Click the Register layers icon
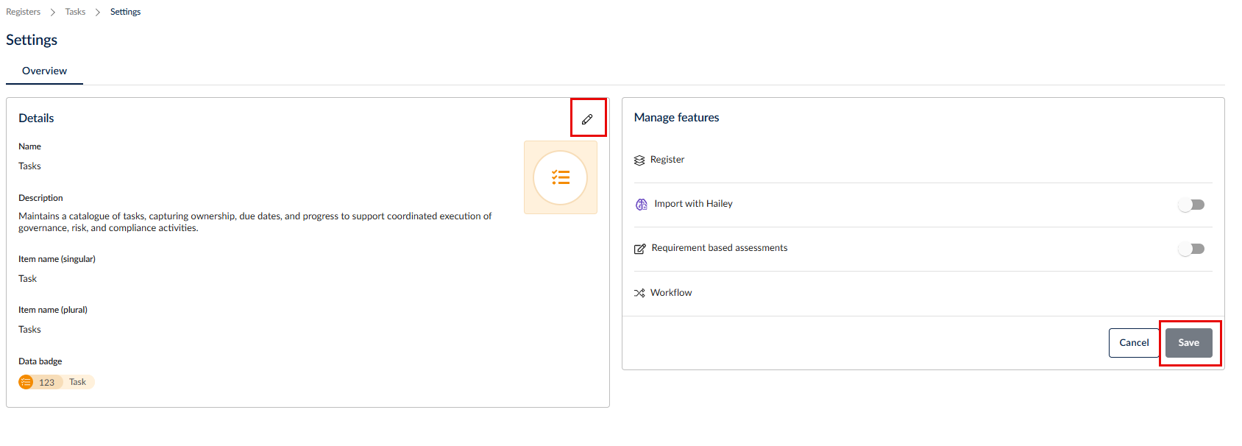This screenshot has width=1242, height=446. [x=639, y=160]
